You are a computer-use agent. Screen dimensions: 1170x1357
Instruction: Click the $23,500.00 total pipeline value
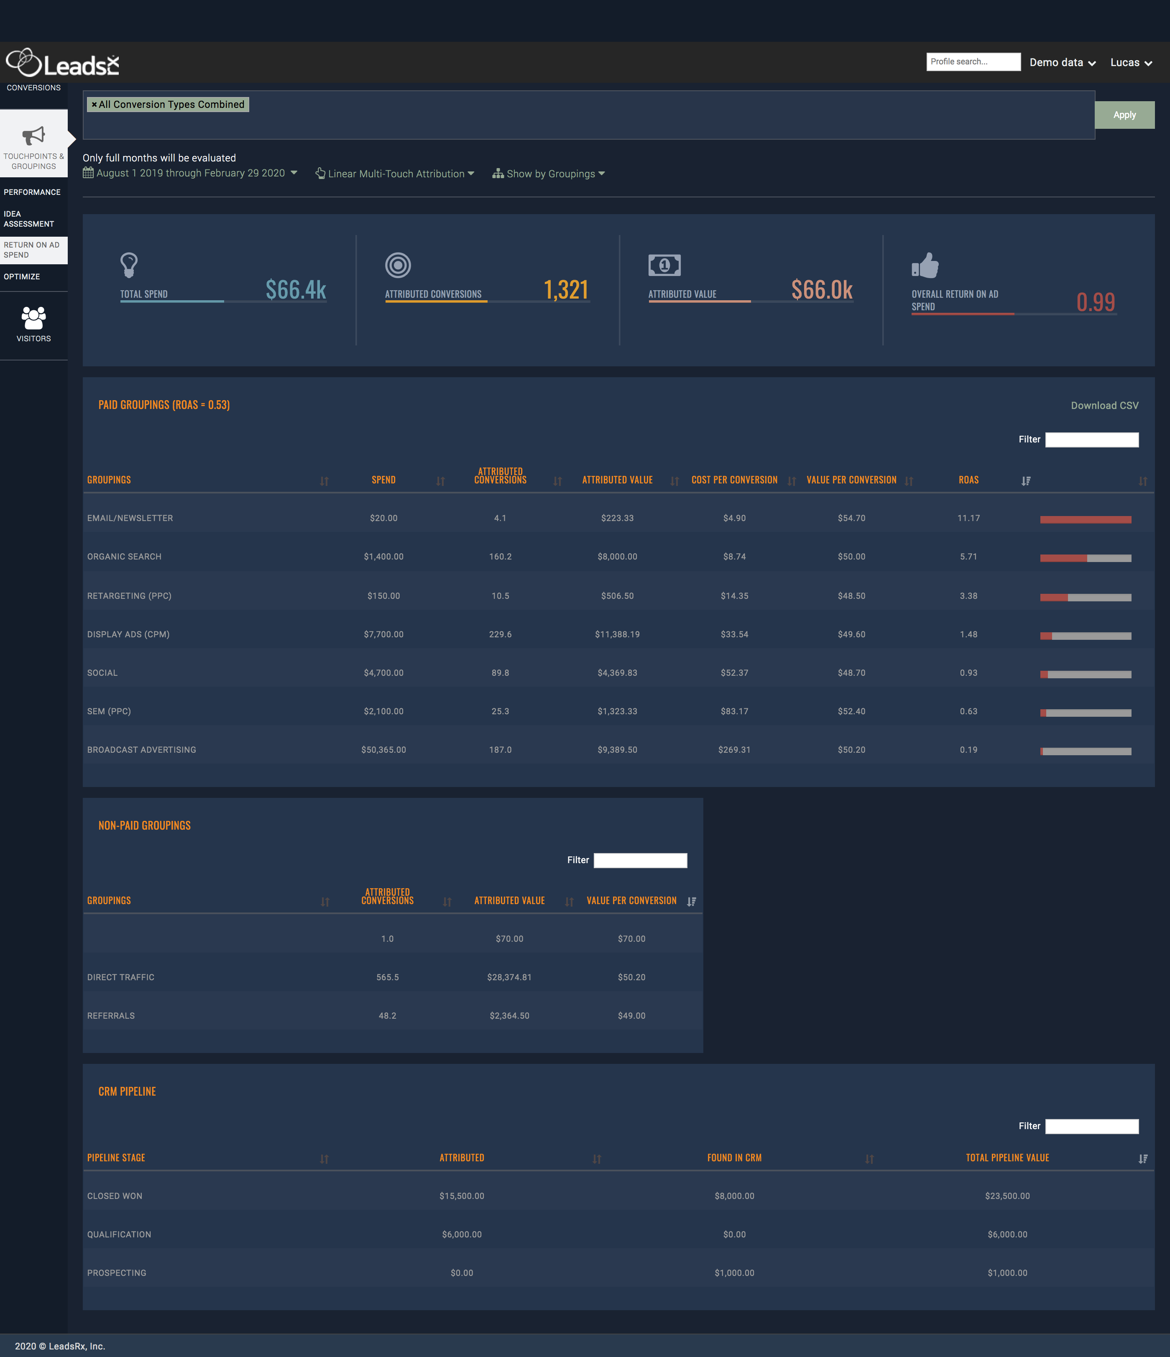click(x=1007, y=1196)
